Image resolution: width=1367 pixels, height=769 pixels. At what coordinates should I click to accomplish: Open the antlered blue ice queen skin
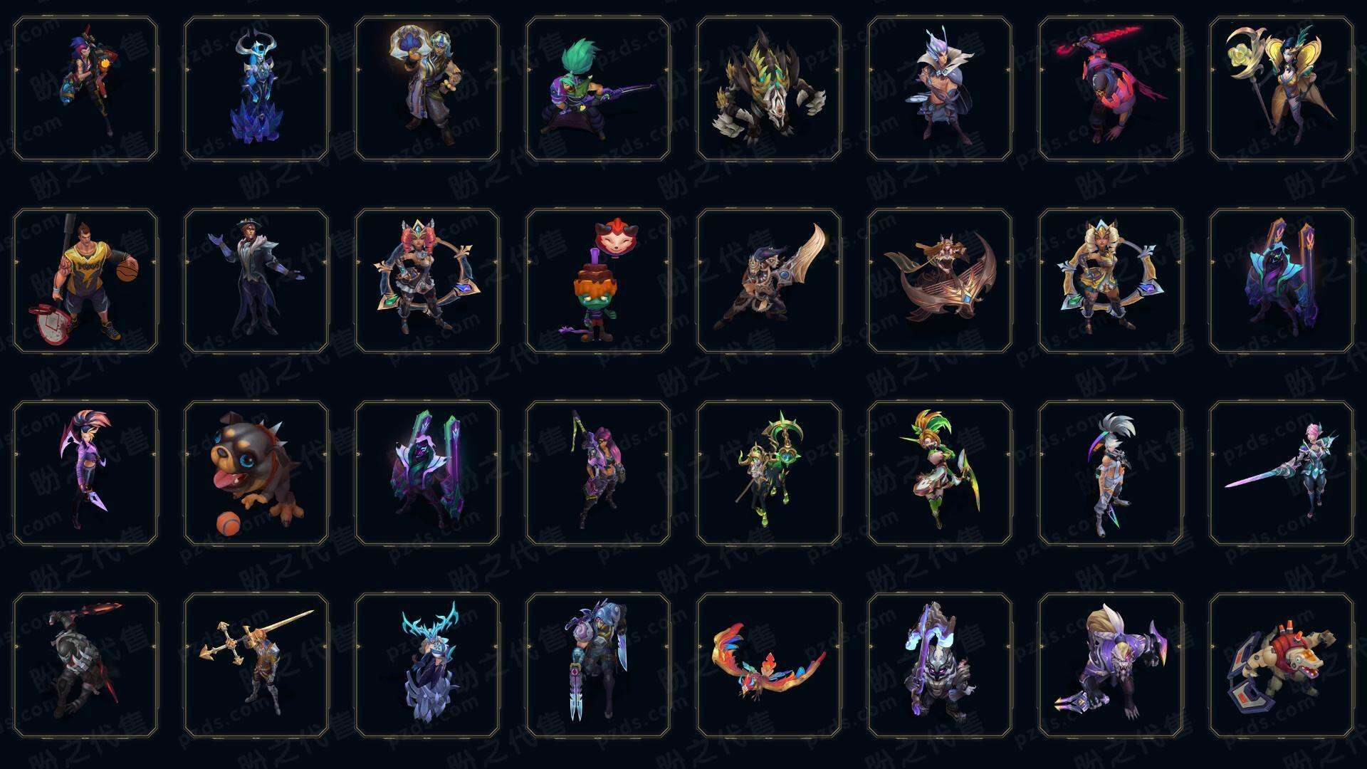[427, 666]
